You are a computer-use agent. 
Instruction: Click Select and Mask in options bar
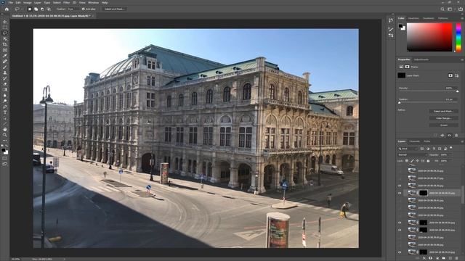pos(114,9)
